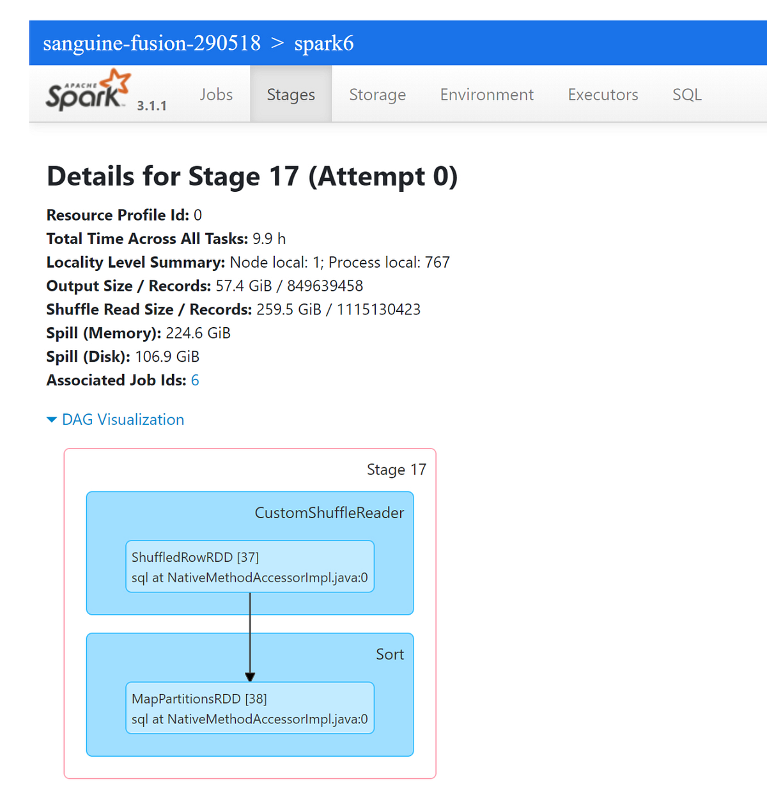The image size is (767, 786).
Task: Click the CustomShuffleReader block
Action: pyautogui.click(x=329, y=512)
